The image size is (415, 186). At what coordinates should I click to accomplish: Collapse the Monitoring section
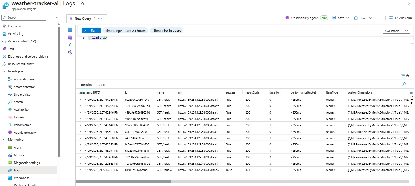4,140
